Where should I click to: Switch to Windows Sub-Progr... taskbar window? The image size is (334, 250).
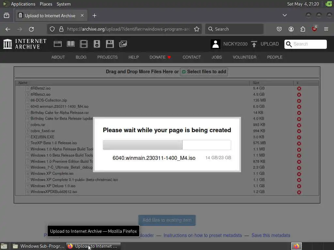38,246
